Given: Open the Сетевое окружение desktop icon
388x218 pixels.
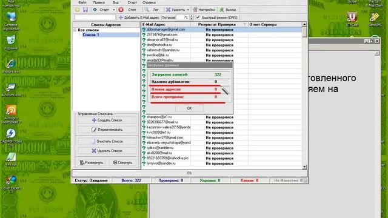Looking at the screenshot, I should tap(11, 21).
